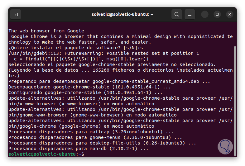
Task: Click the man-db disparadores line
Action: click(x=78, y=149)
